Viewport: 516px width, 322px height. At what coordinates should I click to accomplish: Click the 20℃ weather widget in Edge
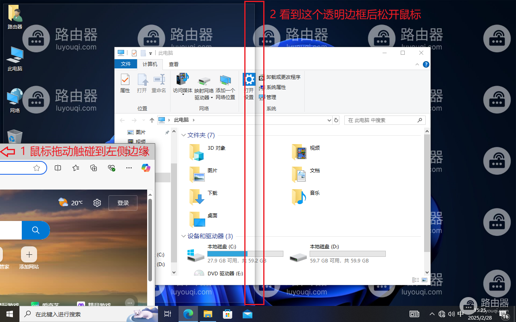tap(71, 202)
